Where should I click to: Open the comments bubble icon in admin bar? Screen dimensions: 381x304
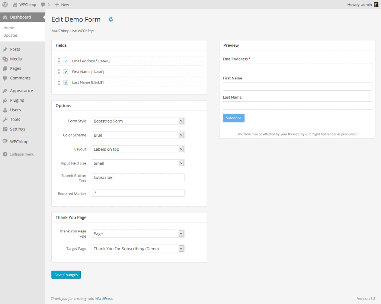[x=43, y=4]
